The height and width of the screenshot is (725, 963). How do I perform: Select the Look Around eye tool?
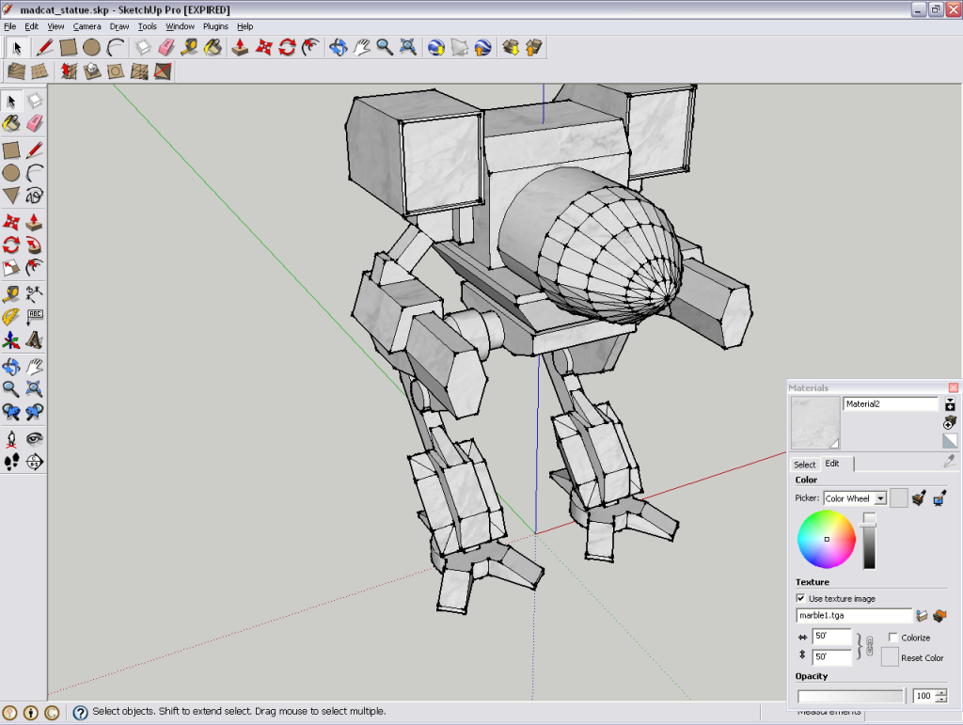(x=35, y=438)
